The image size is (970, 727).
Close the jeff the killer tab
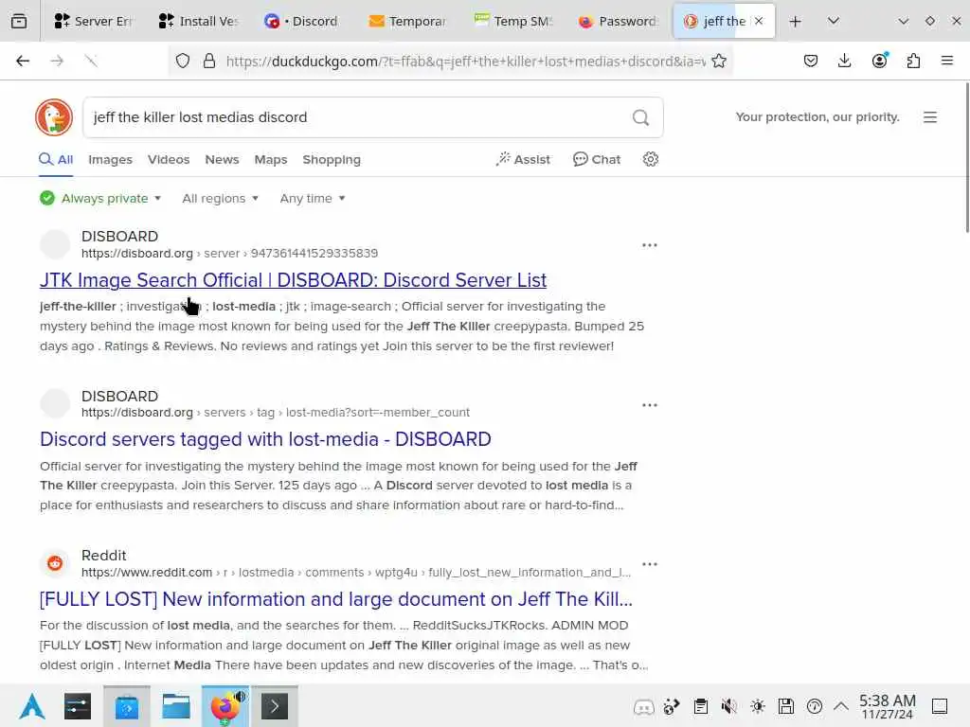coord(759,21)
